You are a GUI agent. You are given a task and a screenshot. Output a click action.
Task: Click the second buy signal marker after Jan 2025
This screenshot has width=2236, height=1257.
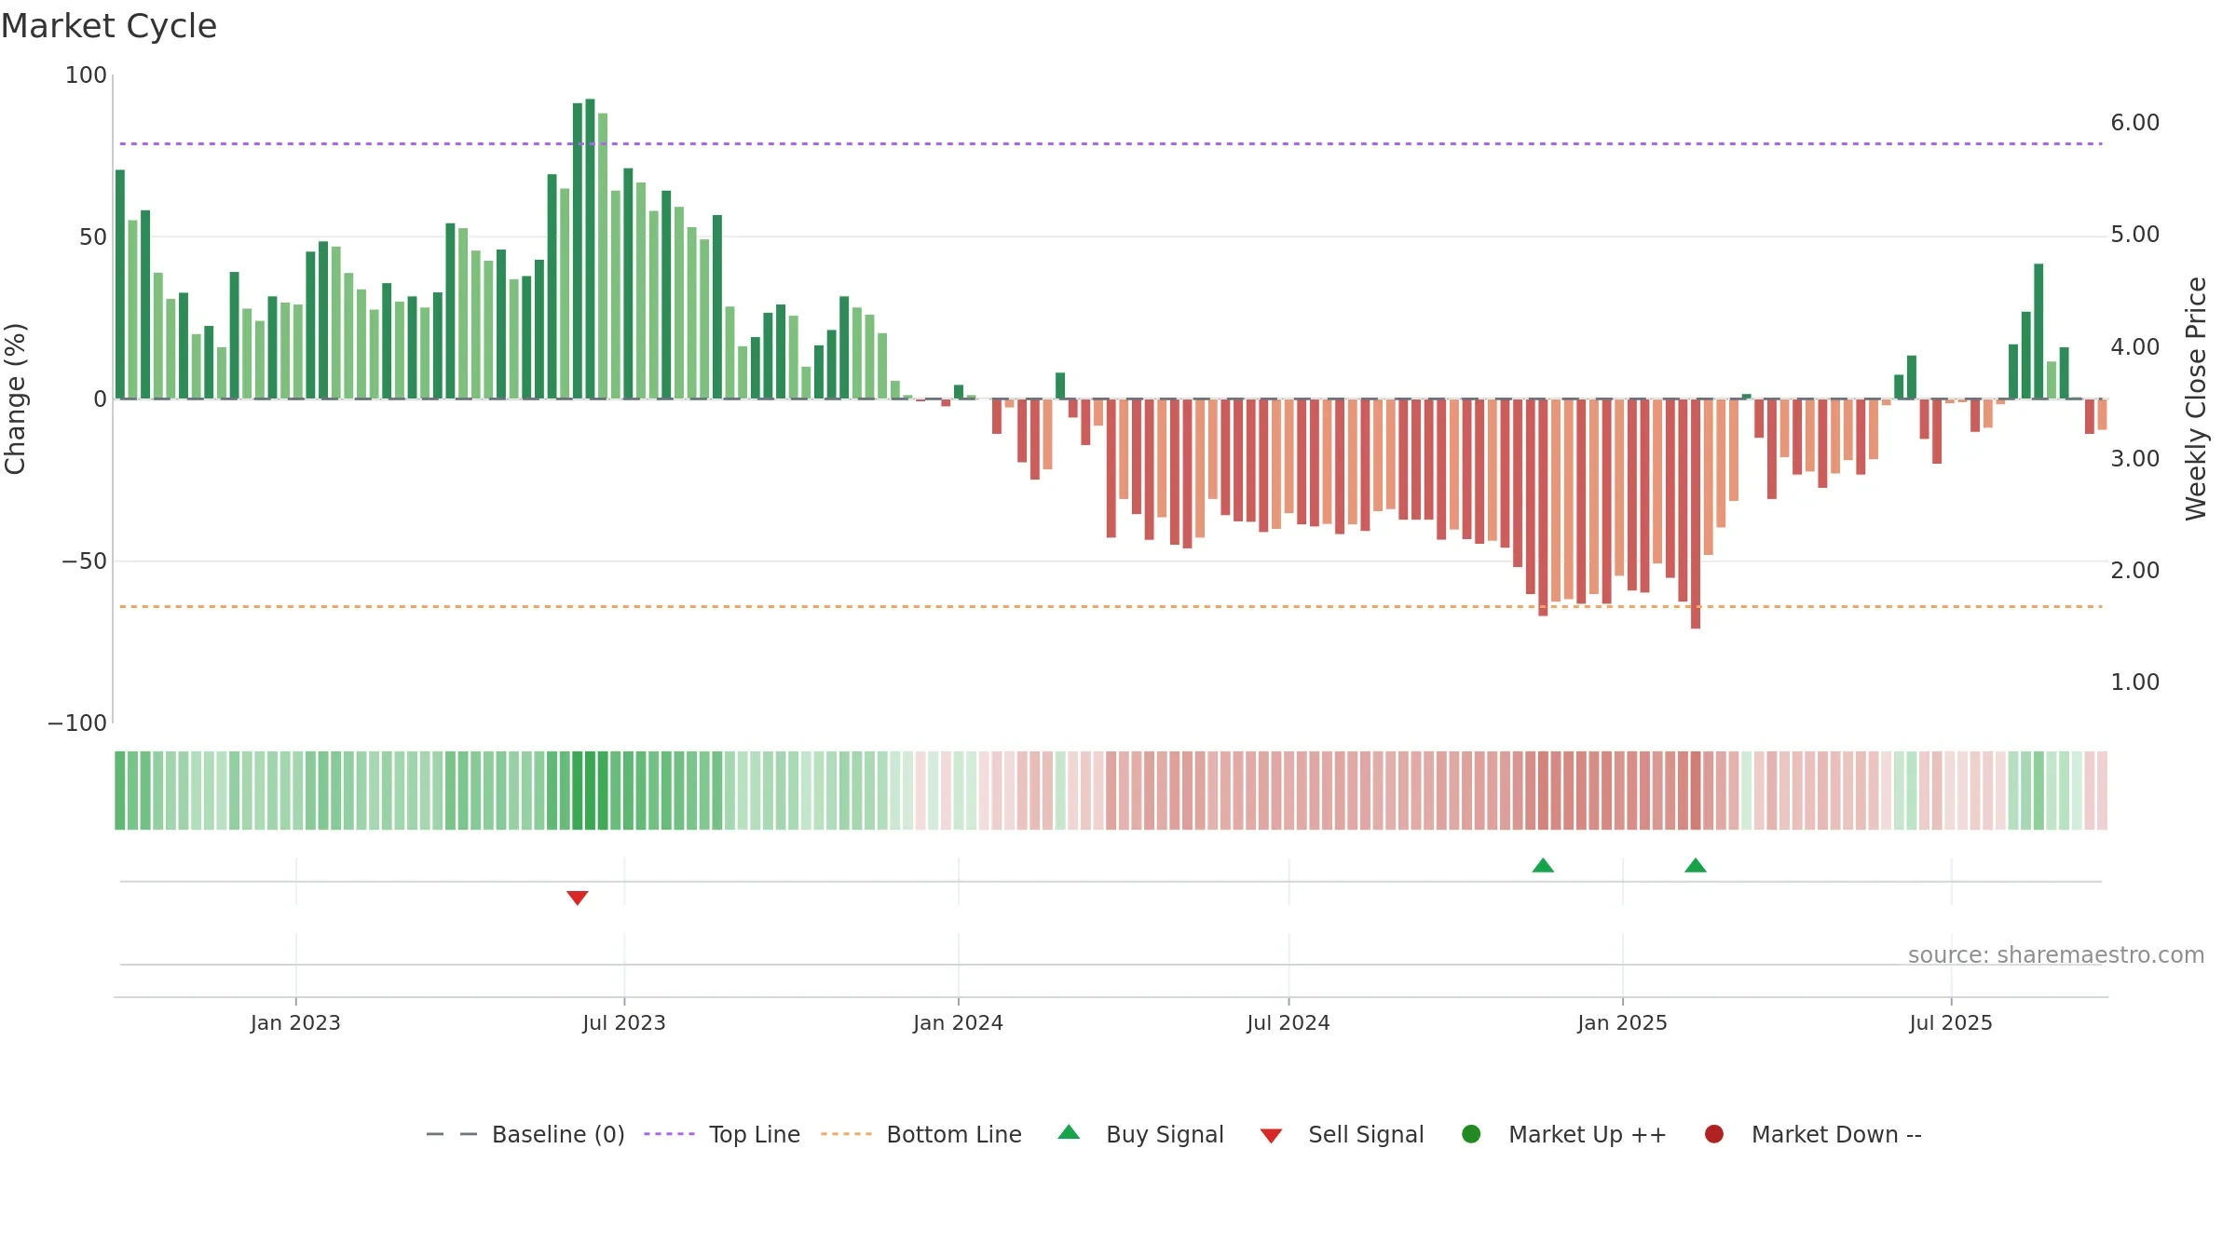[x=1696, y=866]
